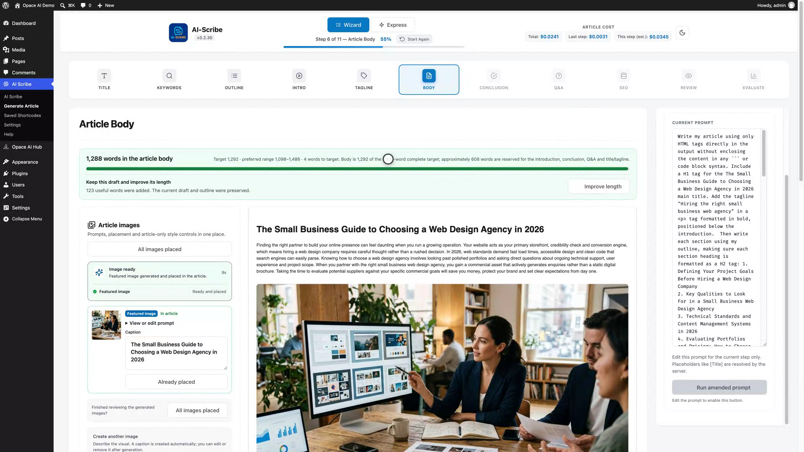This screenshot has height=452, width=804.
Task: Click the 55% progress percentage
Action: tap(386, 39)
